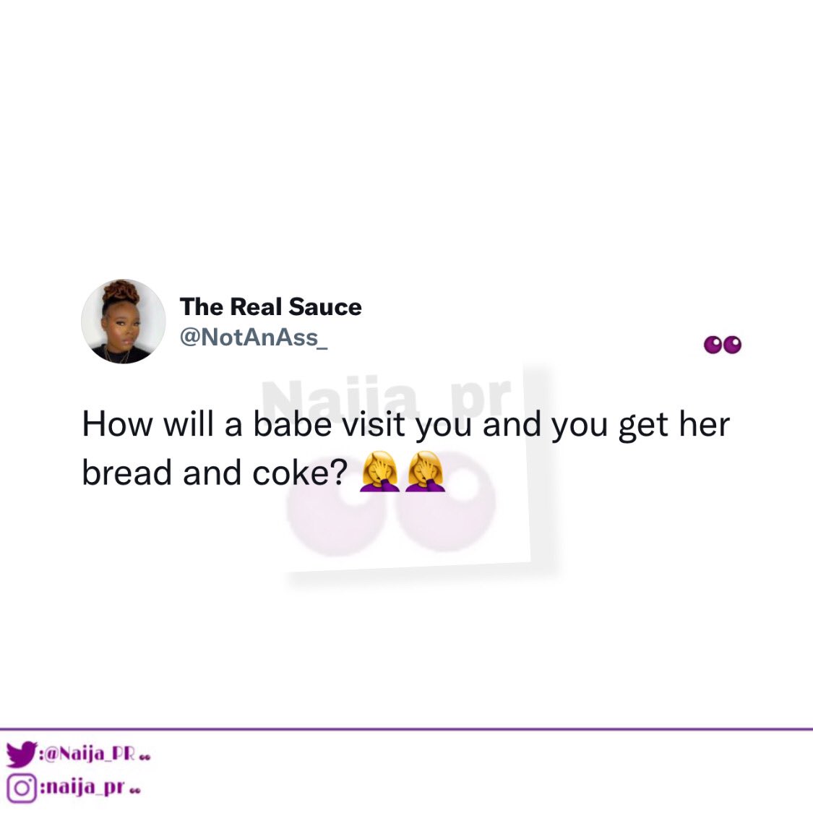Screen dimensions: 813x813
Task: Open the naija_pr Instagram handle
Action: coord(82,788)
